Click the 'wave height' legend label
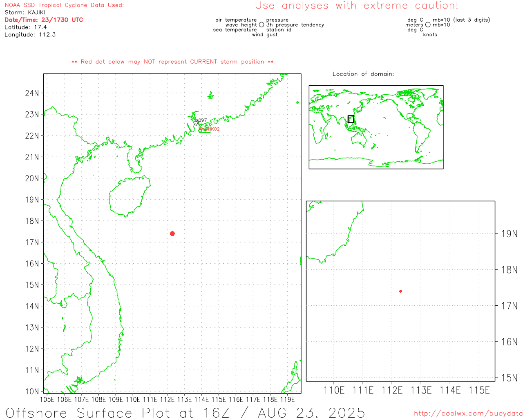This screenshot has width=523, height=418. point(241,25)
